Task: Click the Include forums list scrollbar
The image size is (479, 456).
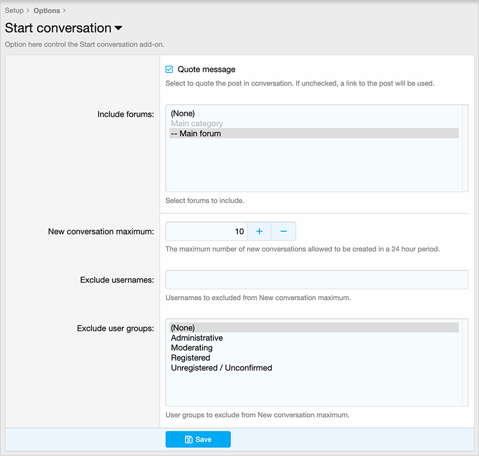Action: (x=465, y=148)
